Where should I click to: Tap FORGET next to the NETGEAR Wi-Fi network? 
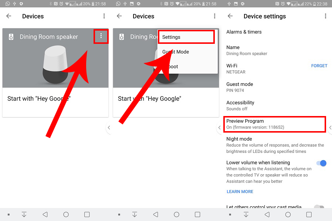point(319,66)
